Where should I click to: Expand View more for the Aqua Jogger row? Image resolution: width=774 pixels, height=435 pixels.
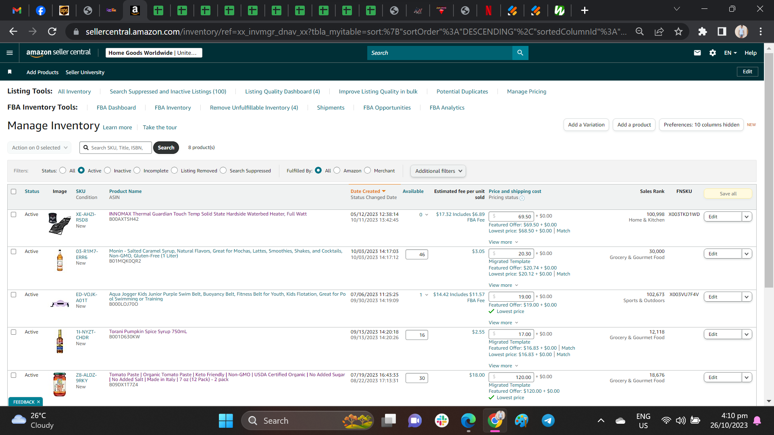503,323
